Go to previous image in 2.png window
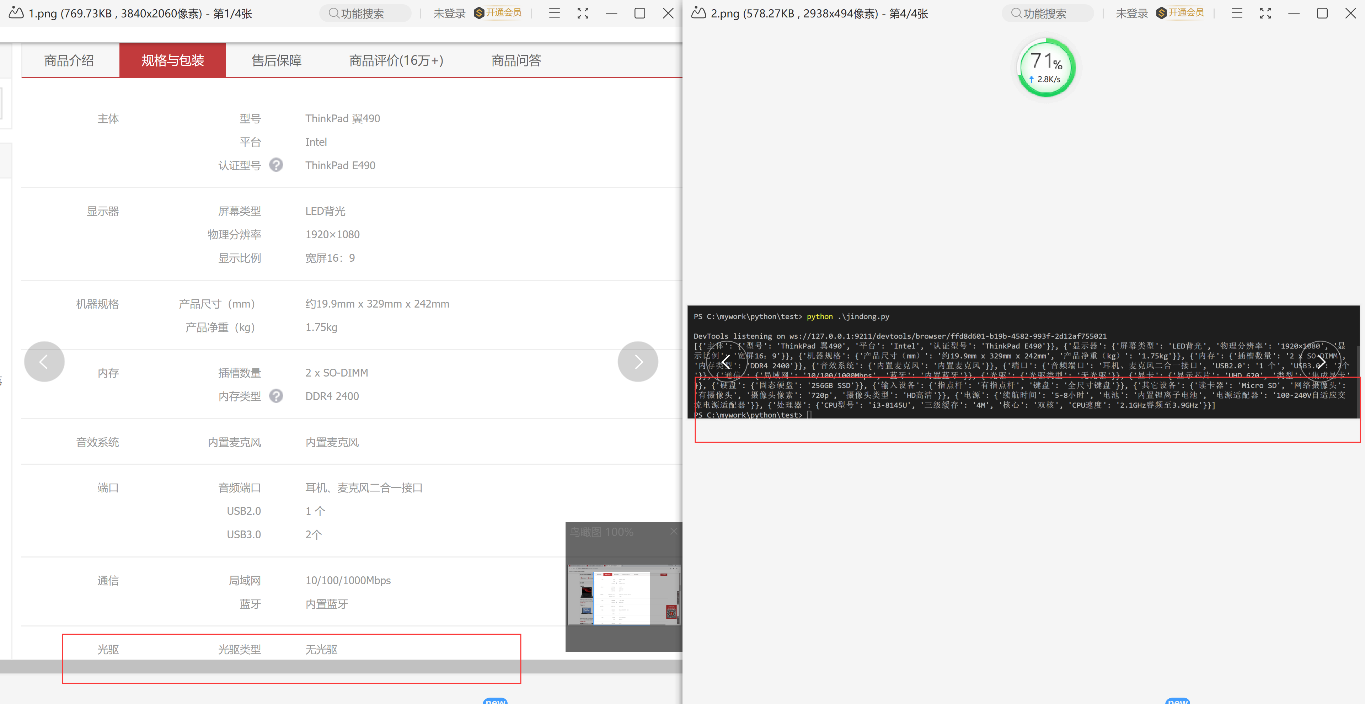 click(x=727, y=362)
